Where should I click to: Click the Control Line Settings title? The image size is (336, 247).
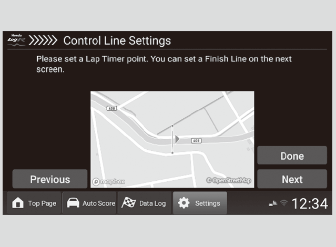point(117,40)
